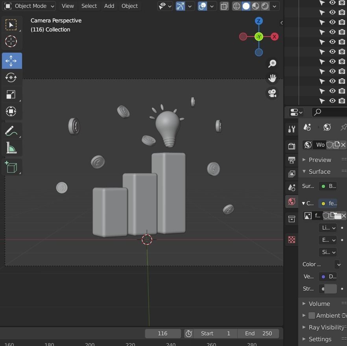Screen dimensions: 347x346
Task: Open the Tool properties tab
Action: pyautogui.click(x=292, y=129)
